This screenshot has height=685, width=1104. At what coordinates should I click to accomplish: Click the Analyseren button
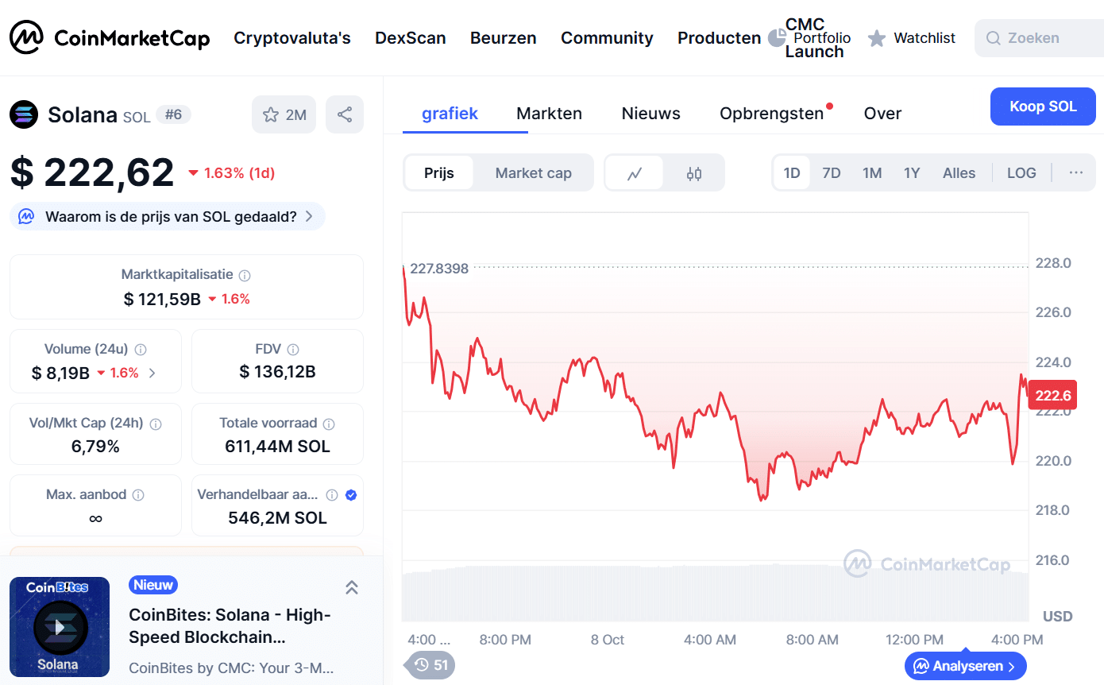[965, 666]
